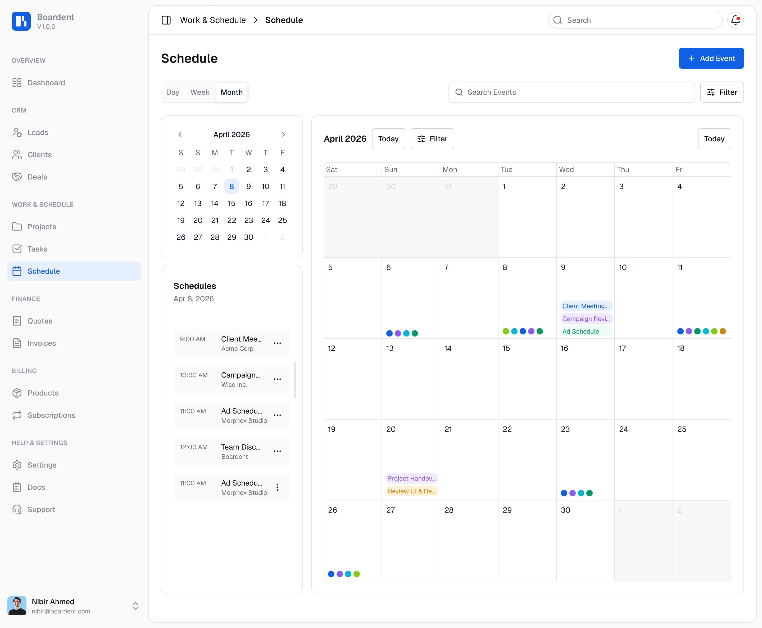
Task: Open the notifications bell
Action: pos(735,20)
